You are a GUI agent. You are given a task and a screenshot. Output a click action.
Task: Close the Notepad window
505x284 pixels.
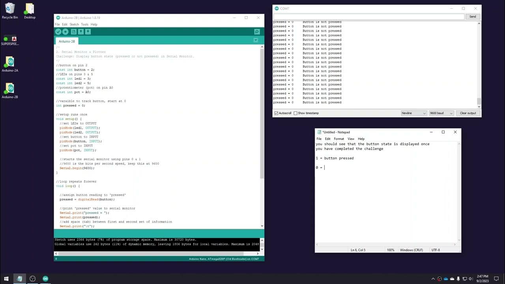tap(455, 132)
